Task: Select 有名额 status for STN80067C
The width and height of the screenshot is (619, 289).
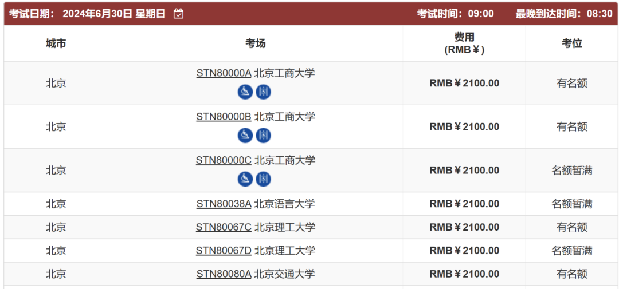Action: point(572,227)
